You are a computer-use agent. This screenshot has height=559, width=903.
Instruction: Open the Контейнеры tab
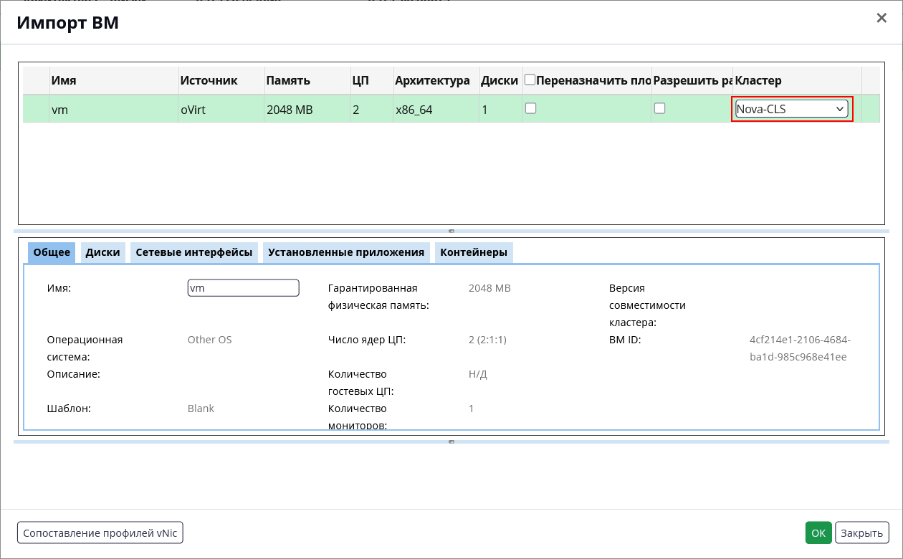(x=474, y=252)
